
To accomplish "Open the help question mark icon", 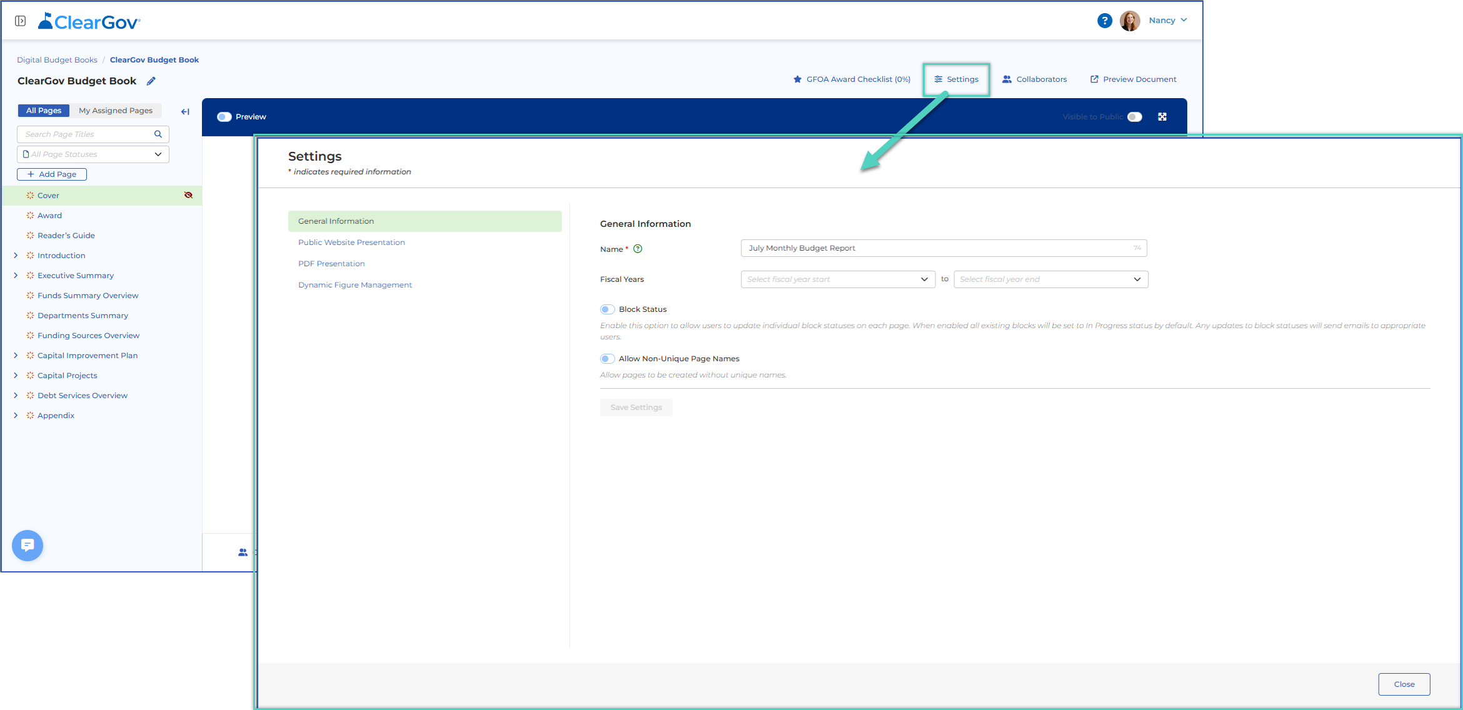I will point(1104,21).
